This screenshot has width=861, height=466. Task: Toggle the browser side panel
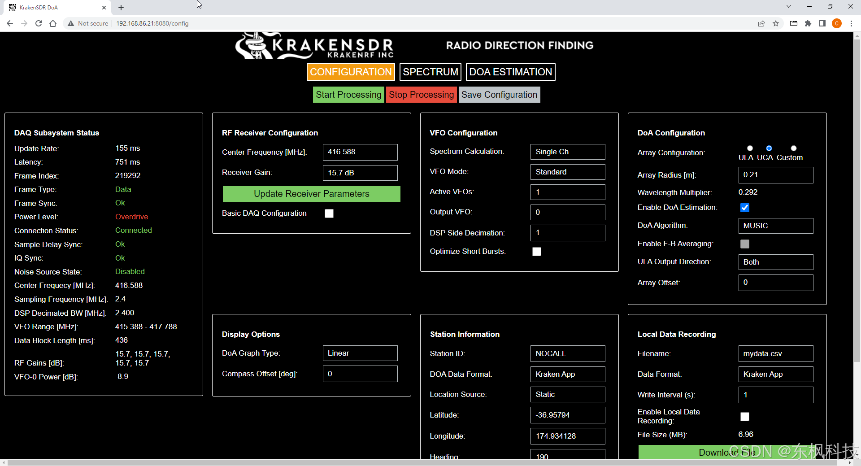(x=822, y=23)
